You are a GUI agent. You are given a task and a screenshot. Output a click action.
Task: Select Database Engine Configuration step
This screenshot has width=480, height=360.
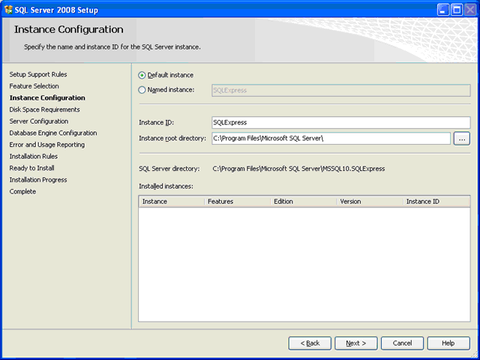[53, 133]
